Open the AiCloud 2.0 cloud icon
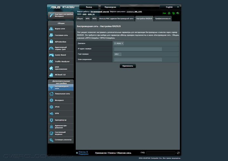Image resolution: width=228 pixels, height=161 pixels. (51, 75)
